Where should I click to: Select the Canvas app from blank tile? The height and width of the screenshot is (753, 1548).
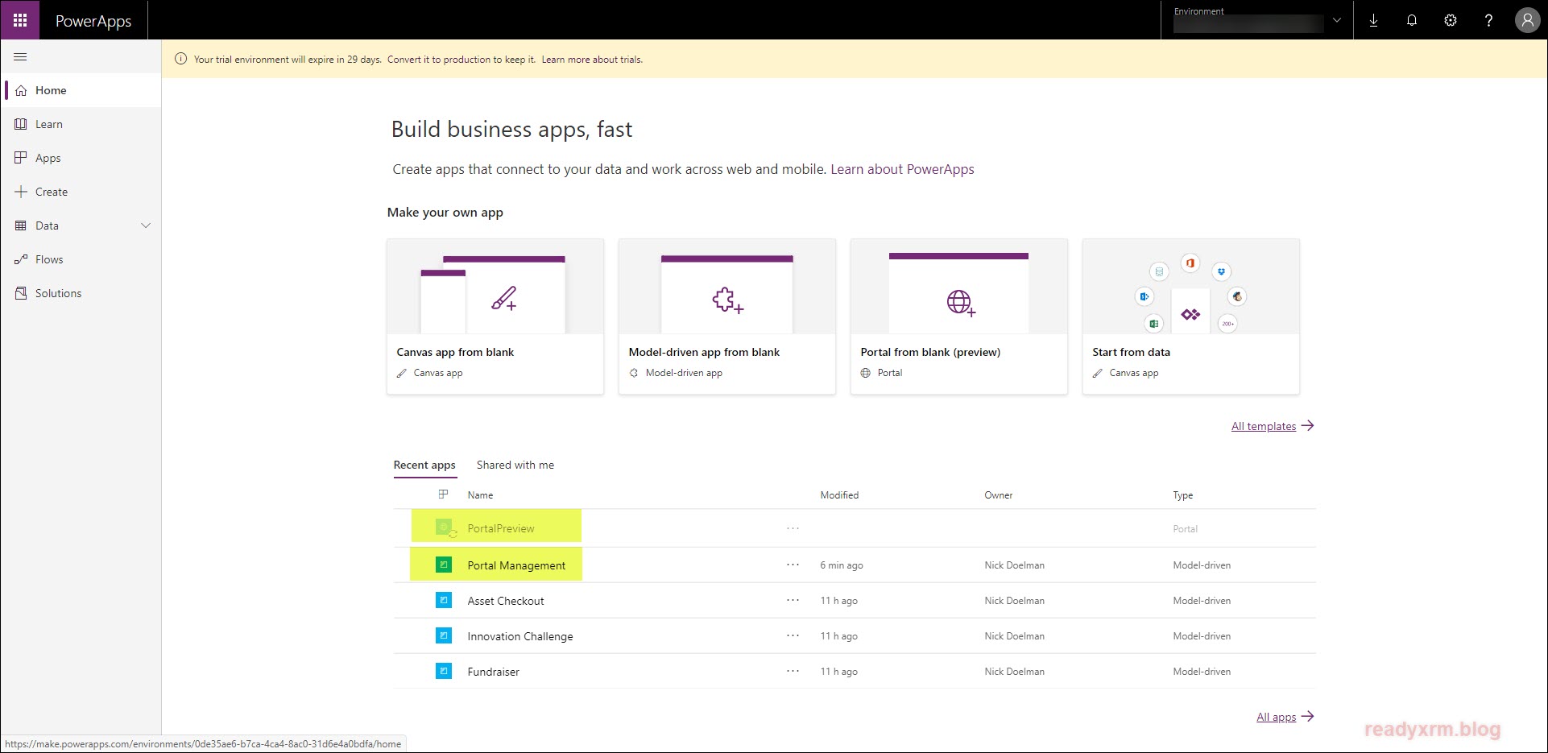click(495, 316)
